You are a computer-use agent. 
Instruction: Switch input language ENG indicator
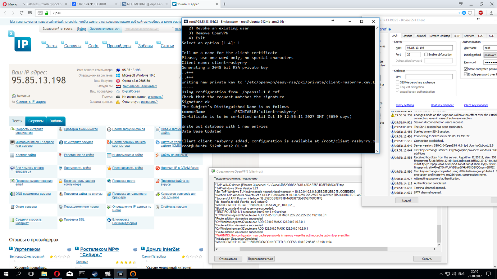click(x=461, y=274)
